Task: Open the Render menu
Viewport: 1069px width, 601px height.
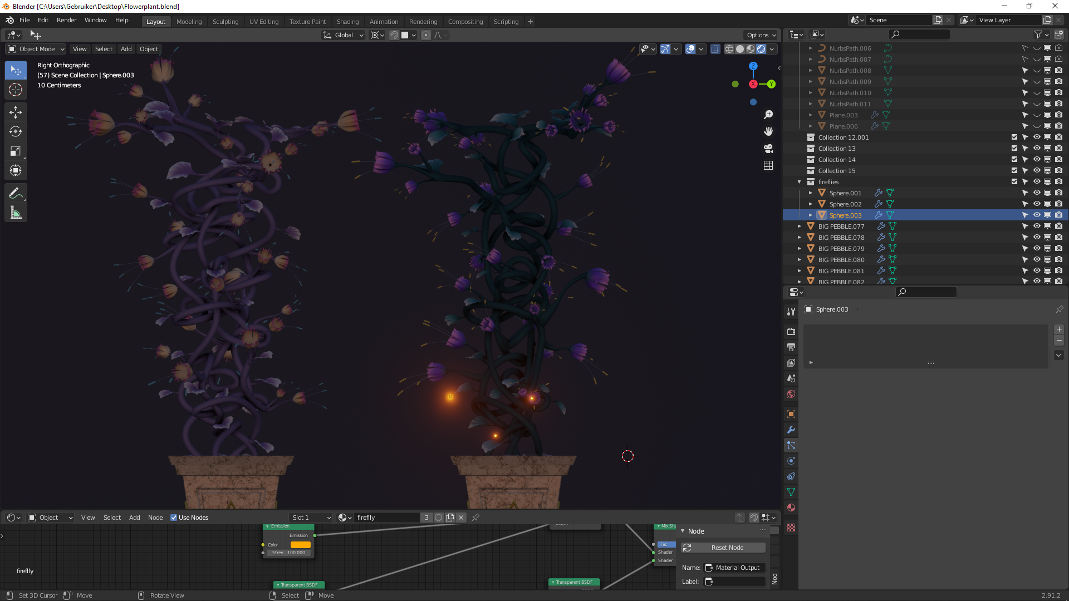Action: (x=66, y=20)
